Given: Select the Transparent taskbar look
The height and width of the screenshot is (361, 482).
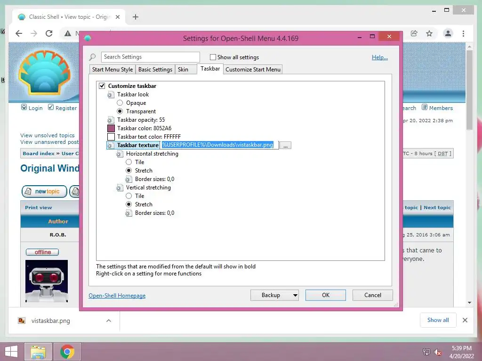Looking at the screenshot, I should (x=120, y=111).
